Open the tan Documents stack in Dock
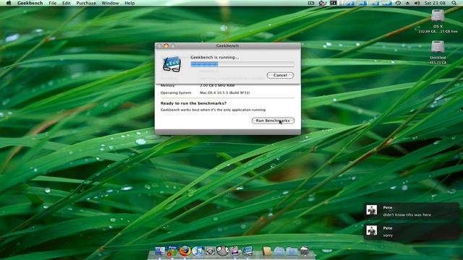The height and width of the screenshot is (260, 463). pyautogui.click(x=267, y=251)
